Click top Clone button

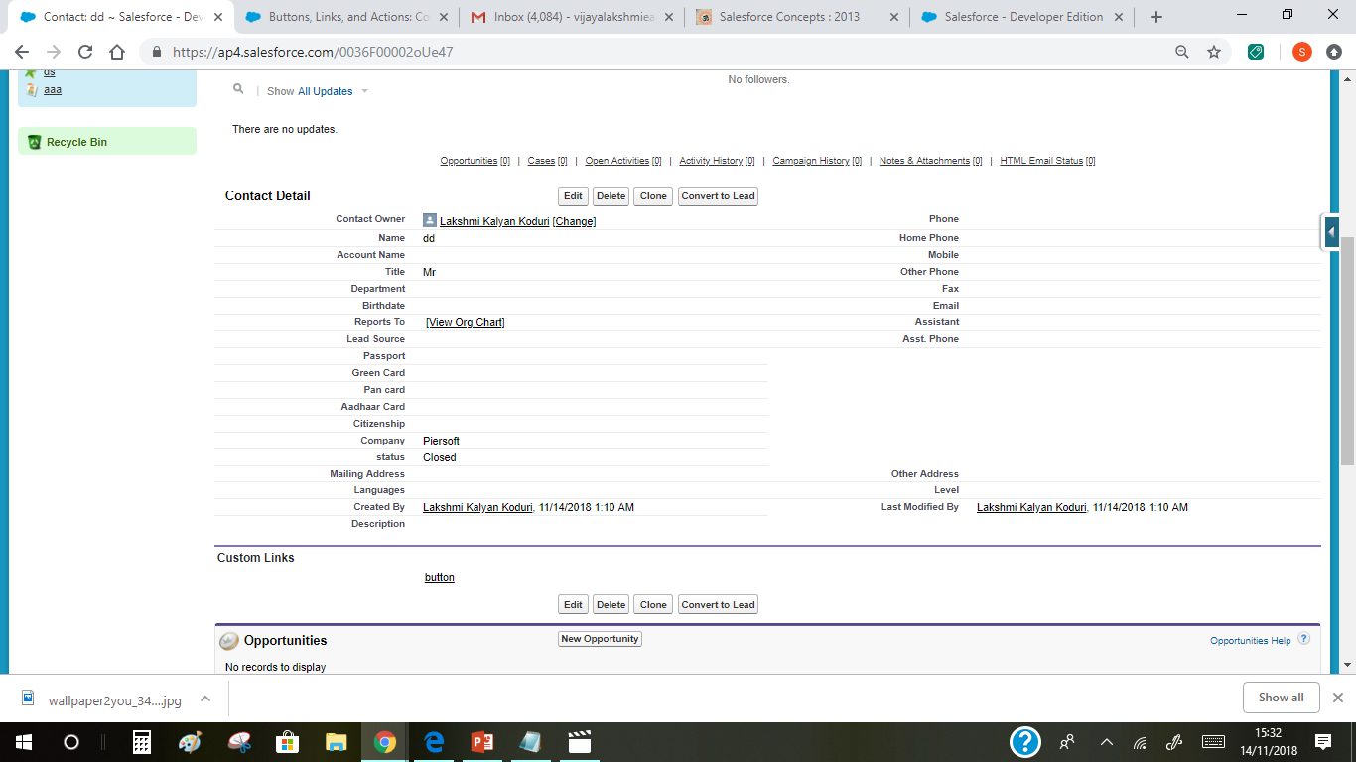[653, 196]
